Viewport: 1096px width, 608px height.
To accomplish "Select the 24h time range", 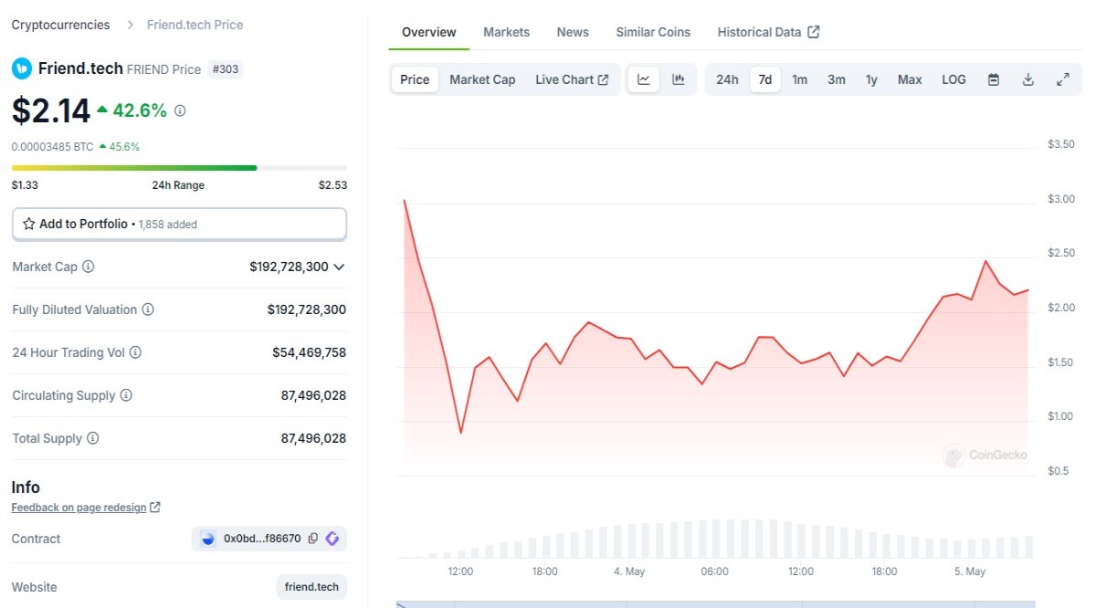I will coord(727,79).
